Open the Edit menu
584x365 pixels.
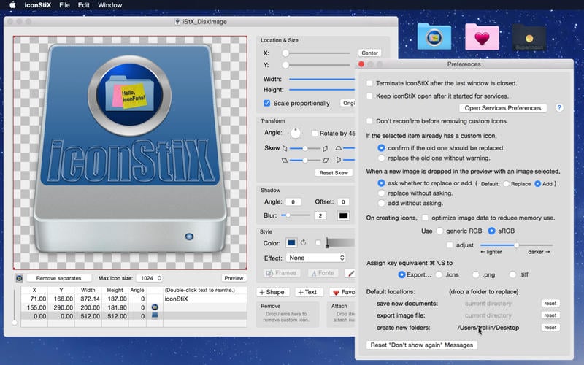[x=83, y=5]
